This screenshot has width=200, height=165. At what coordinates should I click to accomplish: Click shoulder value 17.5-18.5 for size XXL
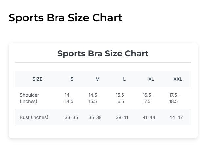174,98
